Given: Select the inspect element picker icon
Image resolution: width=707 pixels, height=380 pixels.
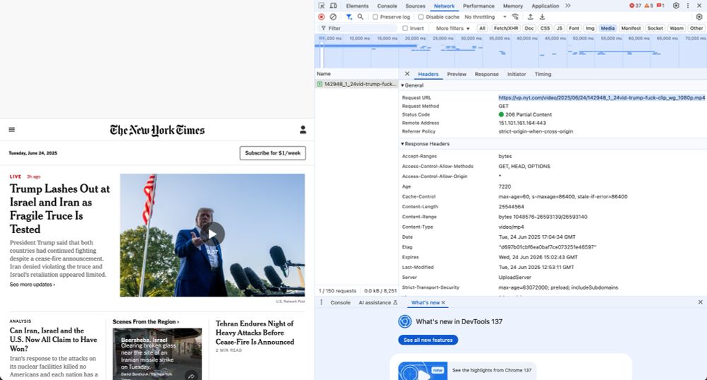Looking at the screenshot, I should 322,6.
